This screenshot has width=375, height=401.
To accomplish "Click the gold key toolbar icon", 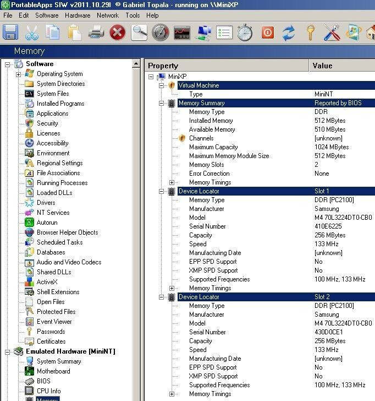I will pos(310,32).
